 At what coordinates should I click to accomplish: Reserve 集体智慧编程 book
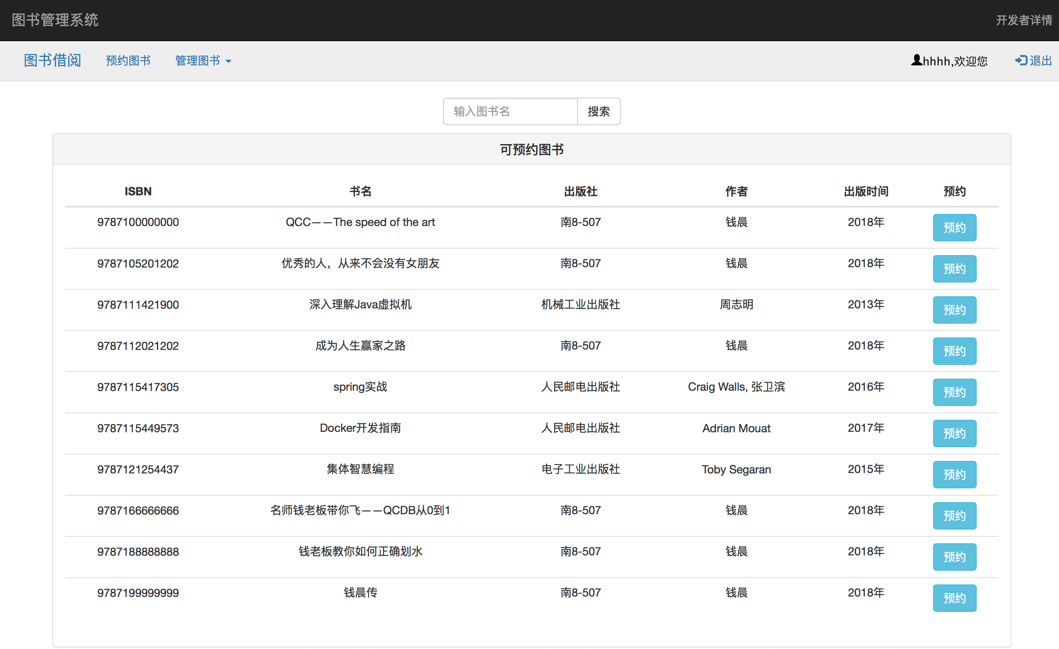954,475
